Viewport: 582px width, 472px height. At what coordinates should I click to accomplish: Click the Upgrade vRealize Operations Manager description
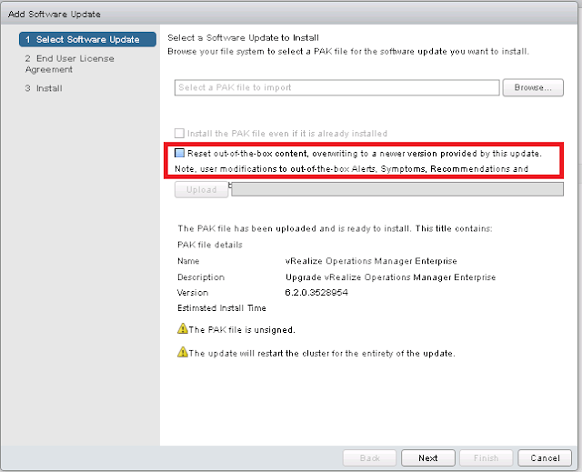click(390, 277)
